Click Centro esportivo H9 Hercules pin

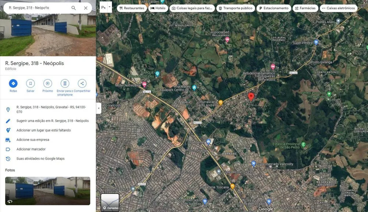329,94
